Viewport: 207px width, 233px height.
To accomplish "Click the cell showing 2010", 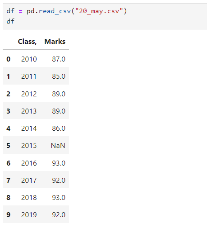I will pyautogui.click(x=29, y=59).
